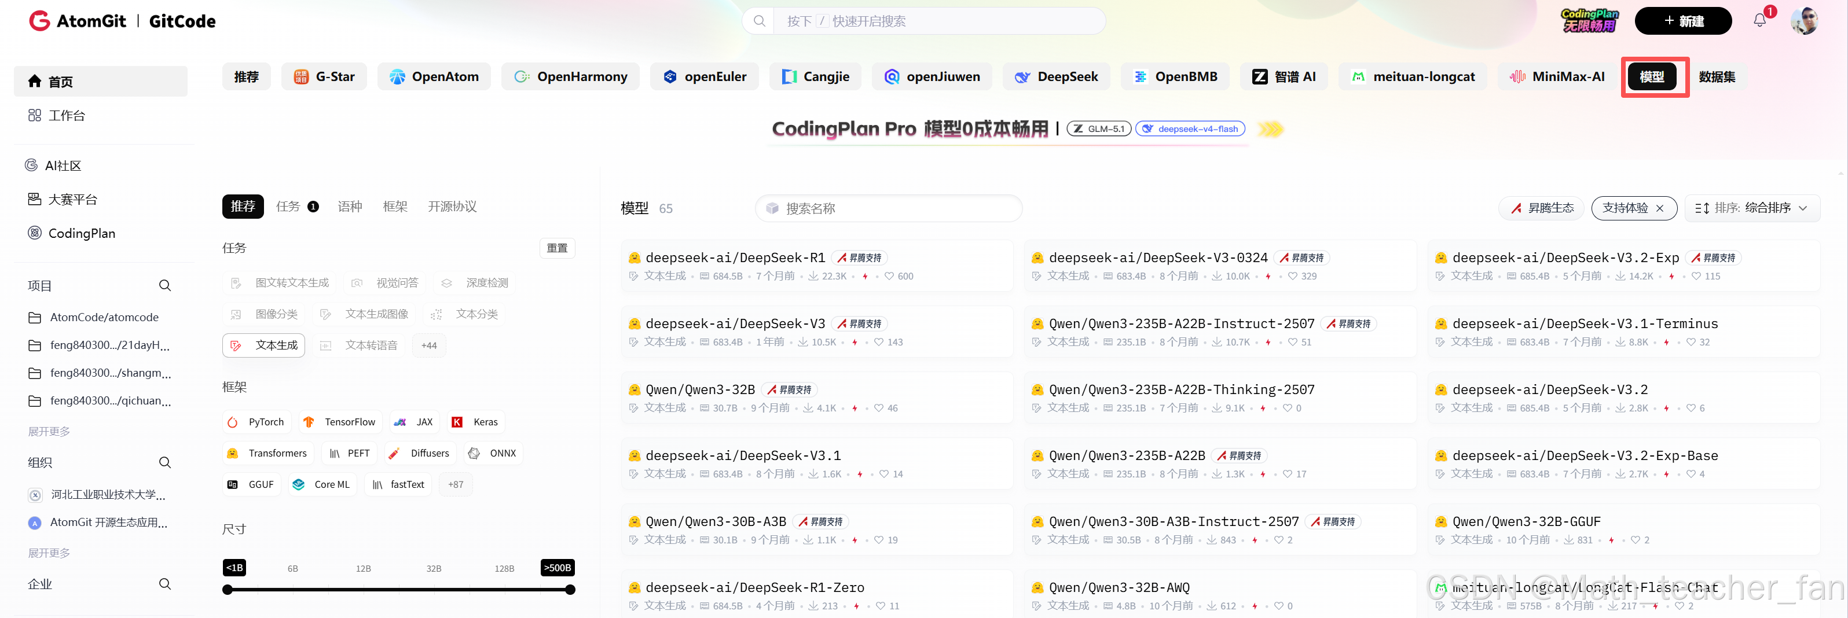1848x618 pixels.
Task: Click the left handle of the 尺寸 slider
Action: coord(228,590)
